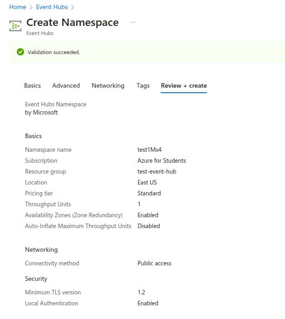The height and width of the screenshot is (319, 285).
Task: Click the 'East US' location value
Action: tap(147, 183)
